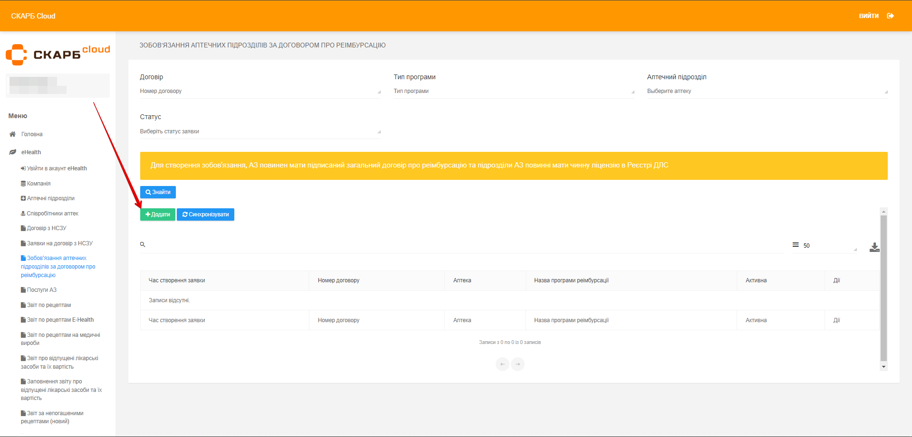
Task: Click the home icon beside Головна
Action: (x=13, y=134)
